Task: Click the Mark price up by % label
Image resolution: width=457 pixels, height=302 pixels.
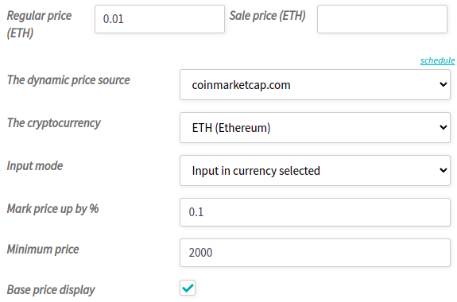Action: (52, 209)
